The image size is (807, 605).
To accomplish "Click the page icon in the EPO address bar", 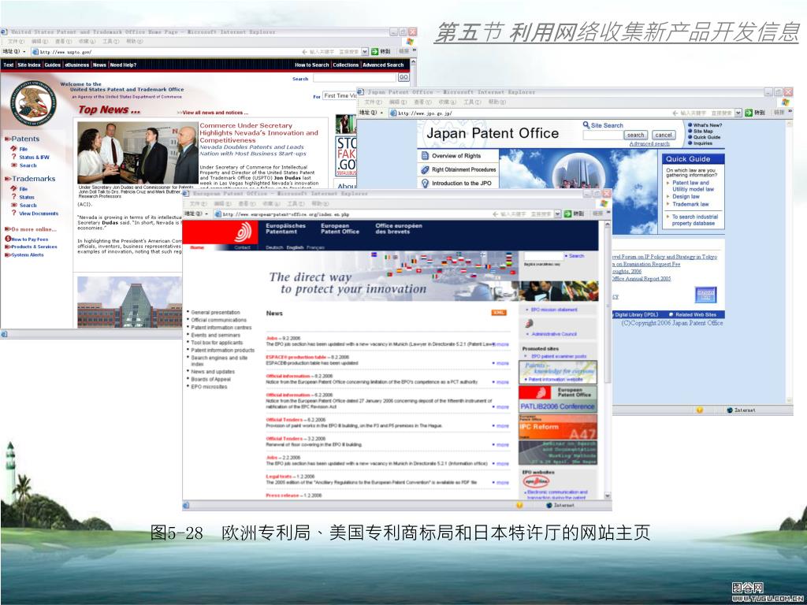I will pyautogui.click(x=218, y=213).
